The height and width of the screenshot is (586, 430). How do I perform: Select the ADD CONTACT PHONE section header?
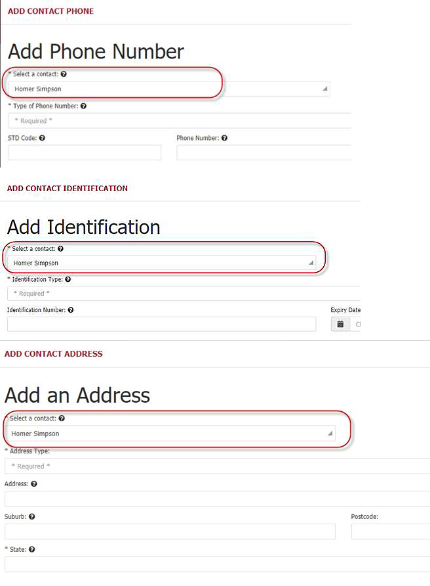tap(50, 11)
